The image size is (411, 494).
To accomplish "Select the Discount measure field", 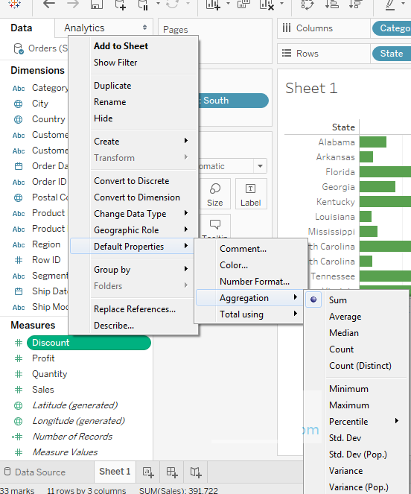I will tap(89, 343).
